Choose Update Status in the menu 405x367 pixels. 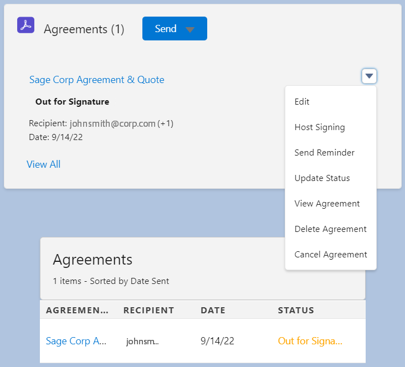pos(322,178)
